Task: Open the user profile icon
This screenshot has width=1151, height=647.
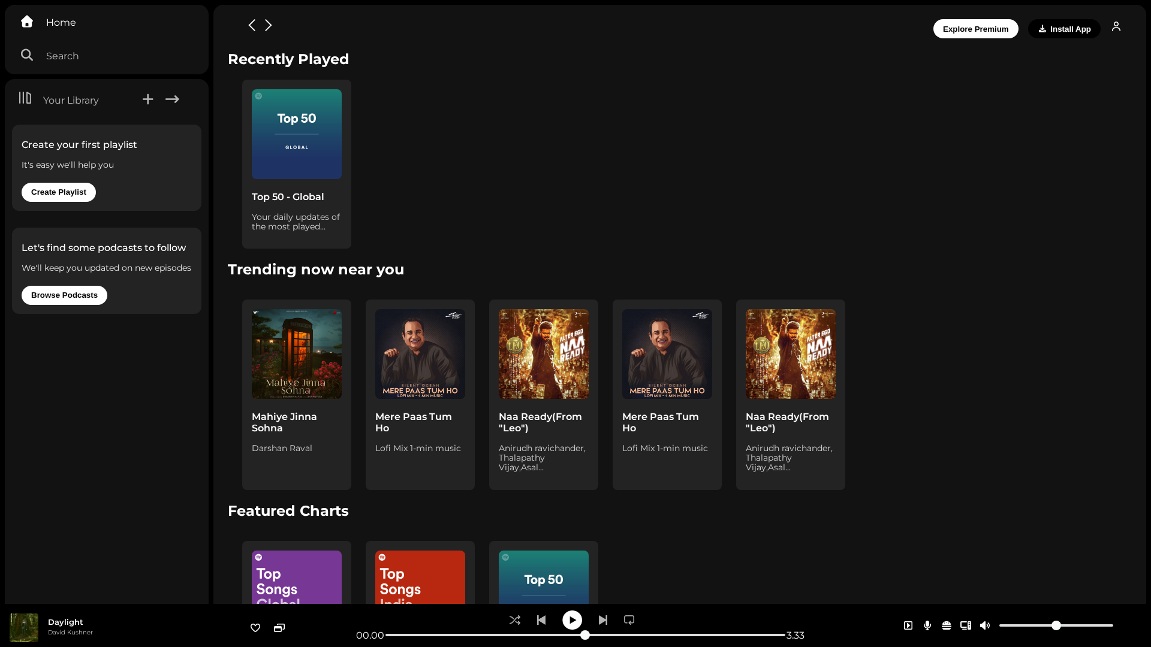Action: tap(1116, 26)
